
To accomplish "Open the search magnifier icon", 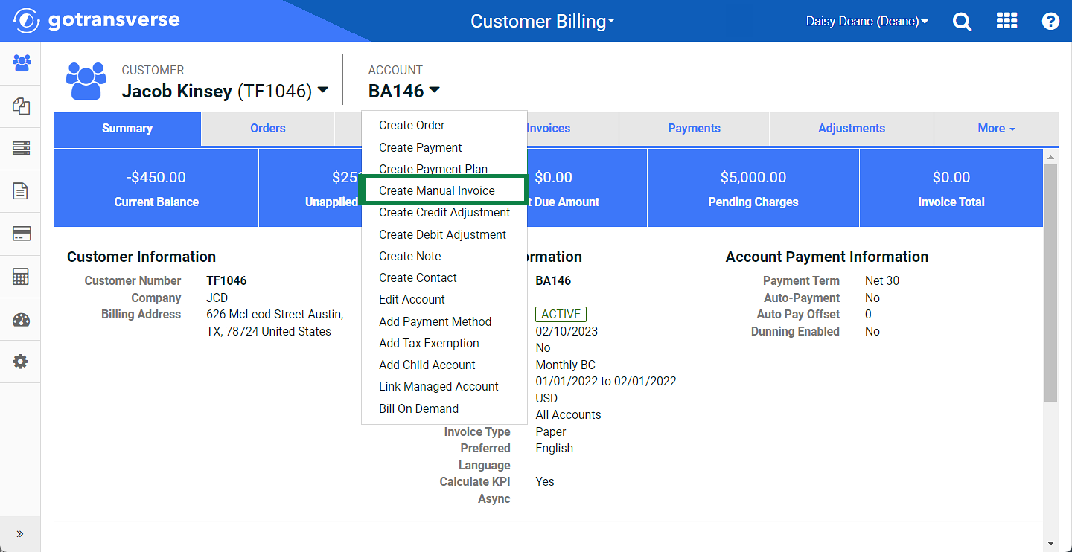I will [962, 22].
